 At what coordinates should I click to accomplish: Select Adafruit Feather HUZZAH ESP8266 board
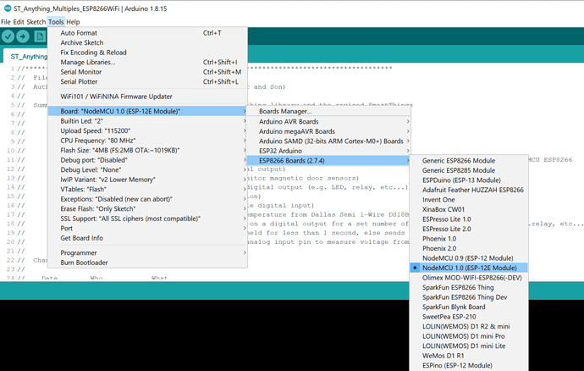(x=469, y=190)
